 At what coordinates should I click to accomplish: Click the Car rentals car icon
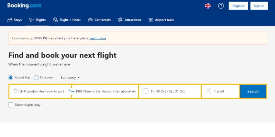(90, 20)
